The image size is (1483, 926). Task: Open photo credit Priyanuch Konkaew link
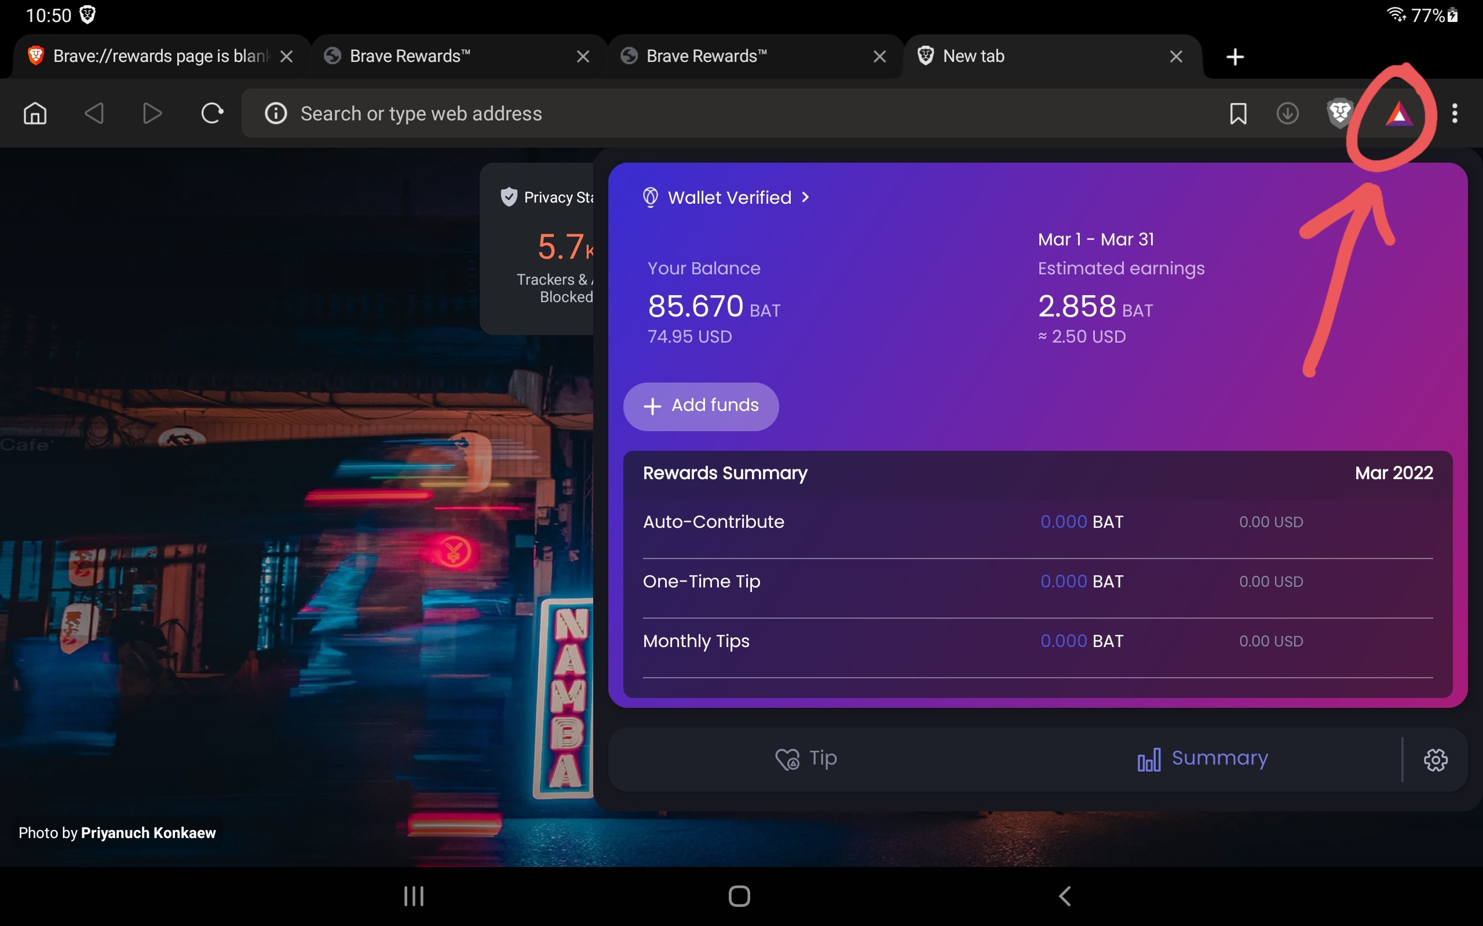point(148,833)
